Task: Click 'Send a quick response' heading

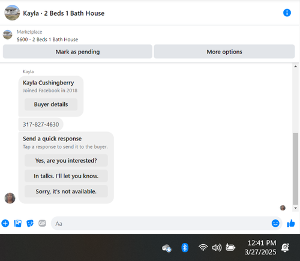Action: click(x=52, y=139)
